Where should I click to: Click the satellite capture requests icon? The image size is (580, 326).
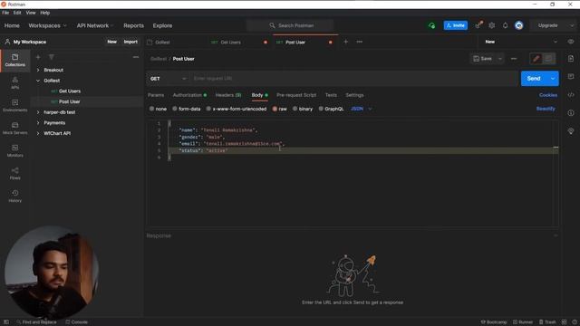tap(478, 25)
